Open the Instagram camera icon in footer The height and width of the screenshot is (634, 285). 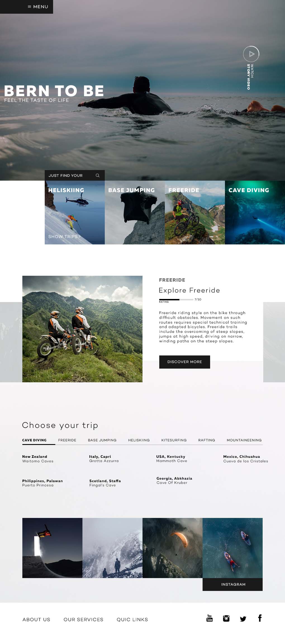click(226, 618)
